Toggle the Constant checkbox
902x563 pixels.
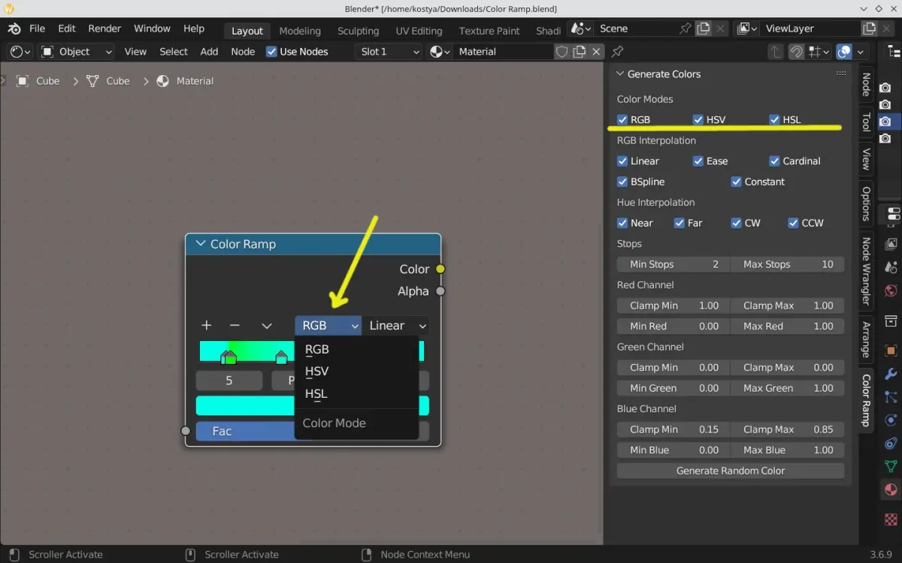[737, 182]
